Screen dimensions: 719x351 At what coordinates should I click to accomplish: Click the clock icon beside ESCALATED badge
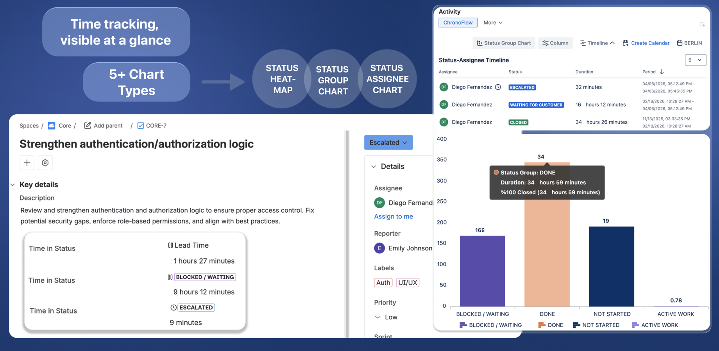[173, 308]
